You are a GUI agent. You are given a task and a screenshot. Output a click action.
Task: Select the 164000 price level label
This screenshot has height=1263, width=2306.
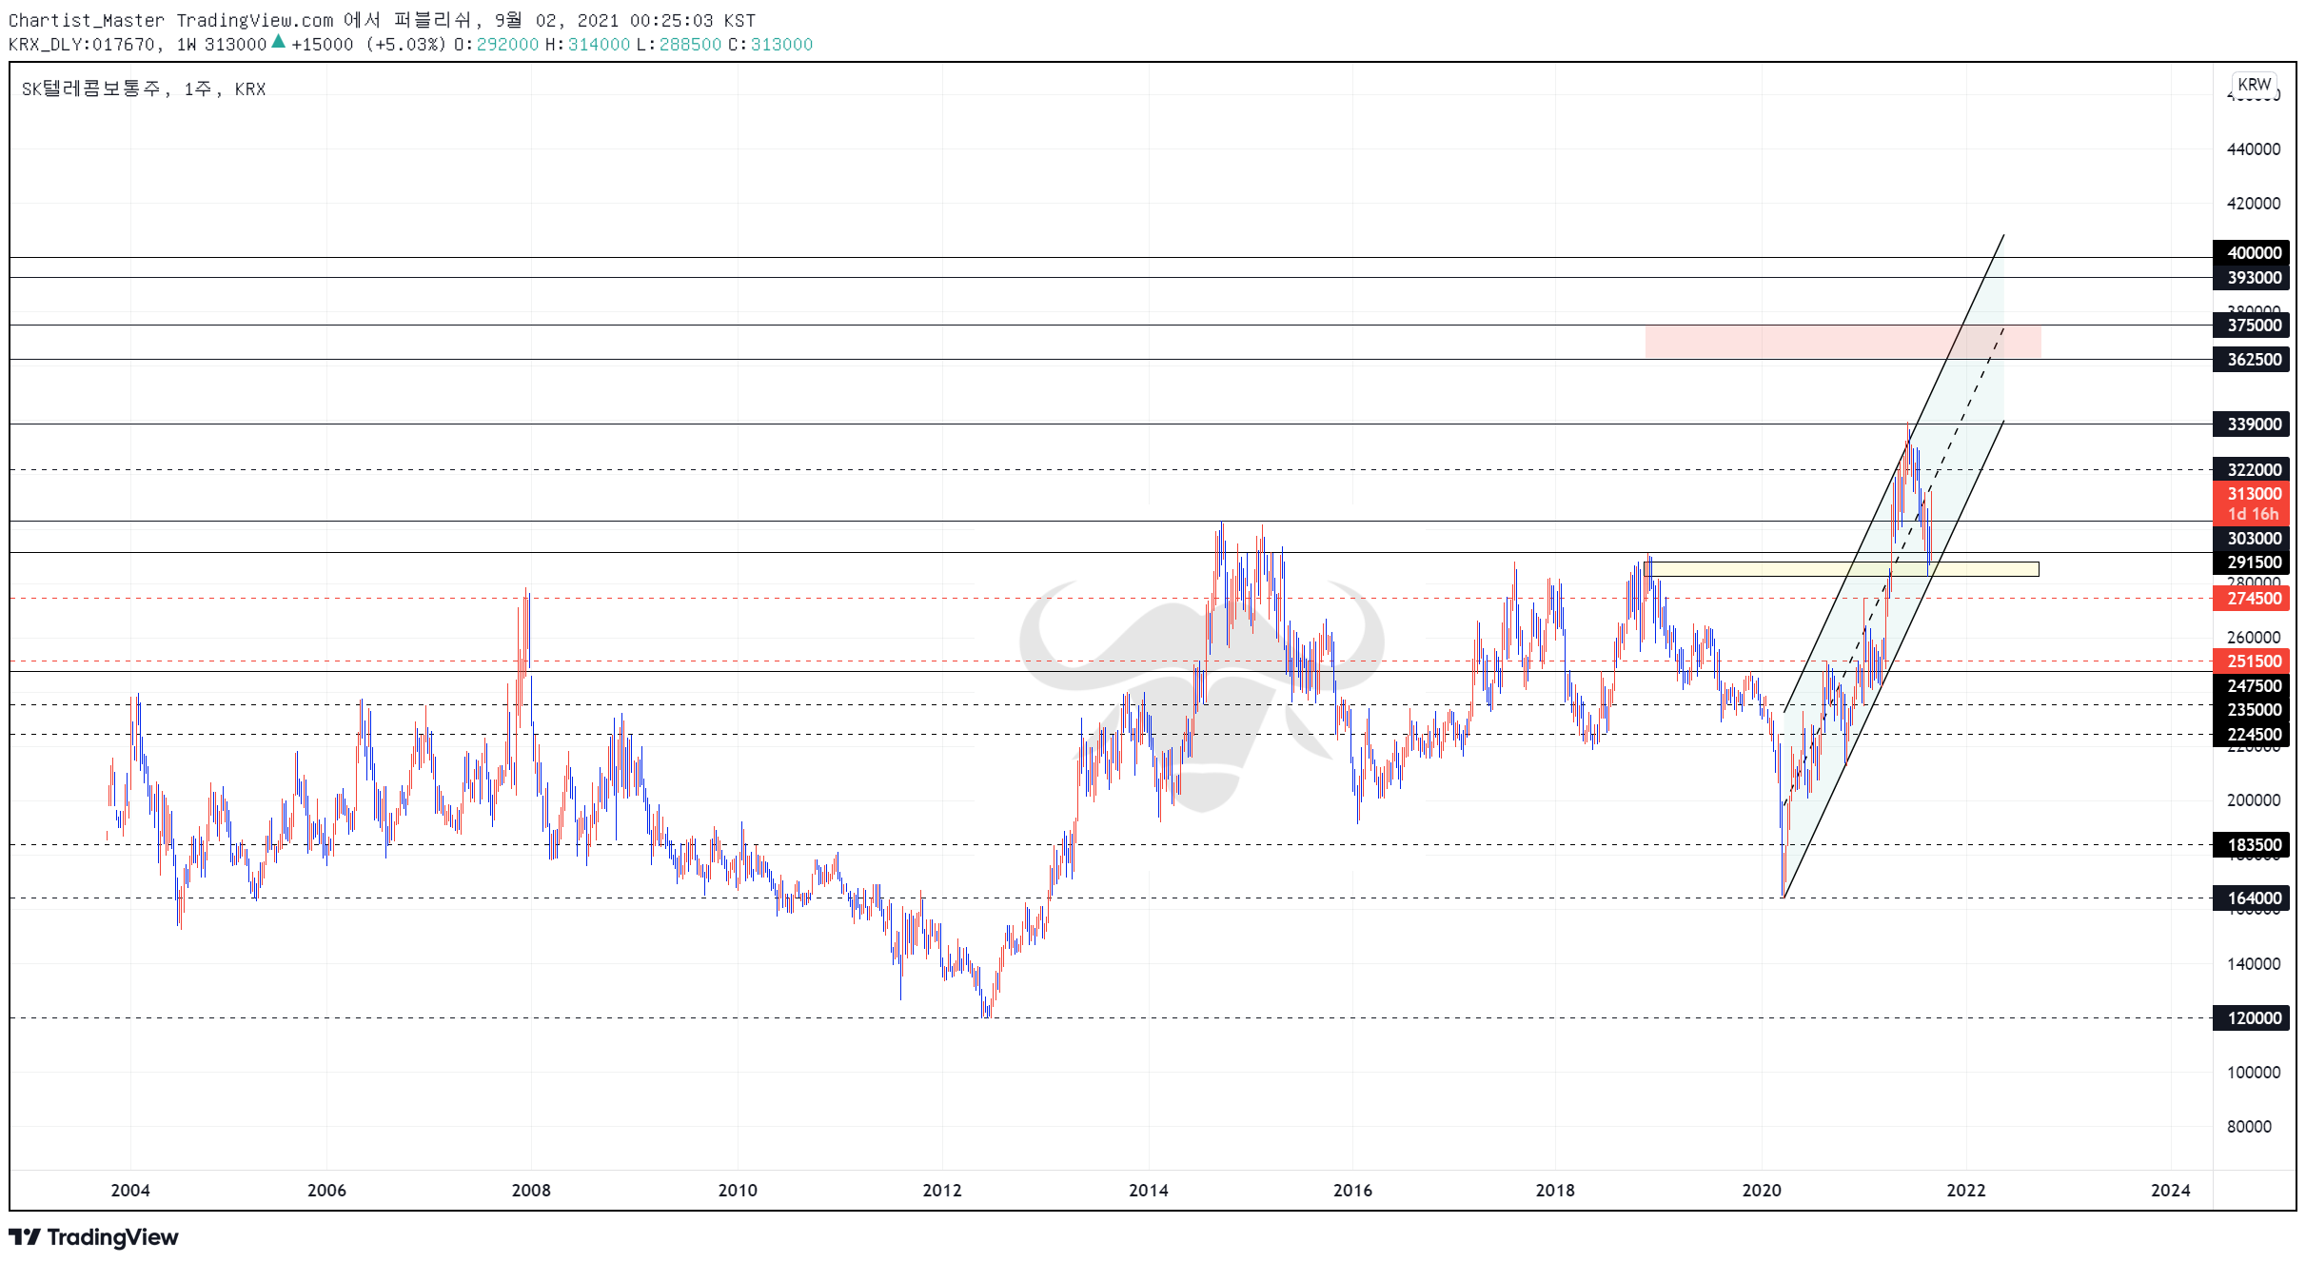pos(2252,898)
